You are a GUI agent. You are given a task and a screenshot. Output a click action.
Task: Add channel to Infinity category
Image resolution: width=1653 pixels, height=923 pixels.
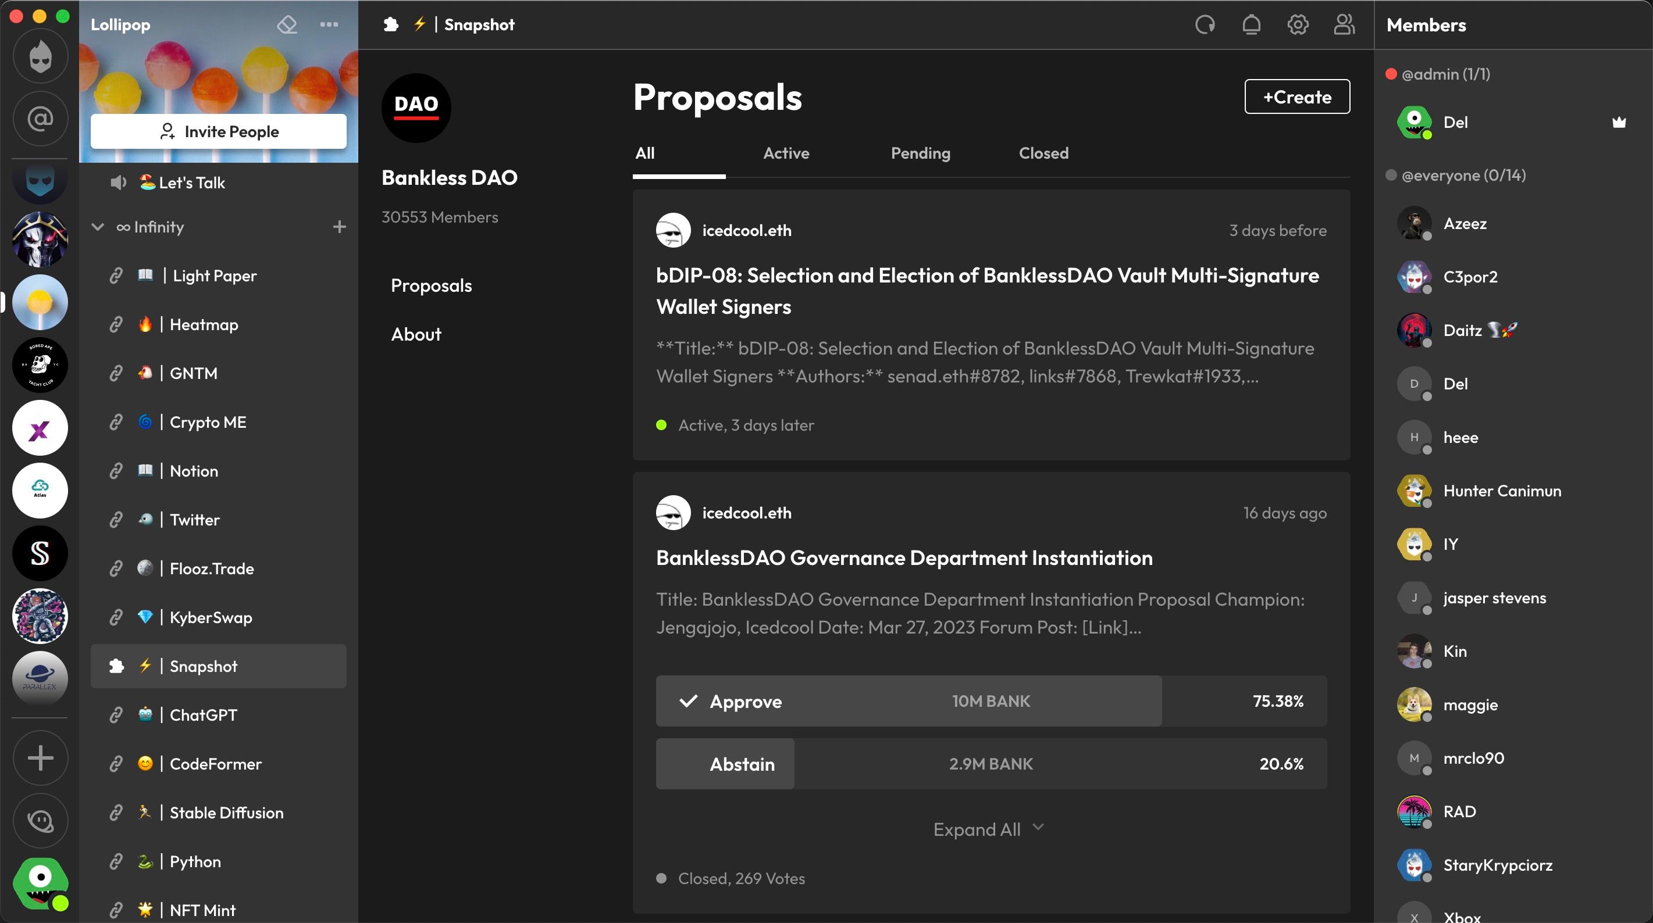tap(340, 227)
